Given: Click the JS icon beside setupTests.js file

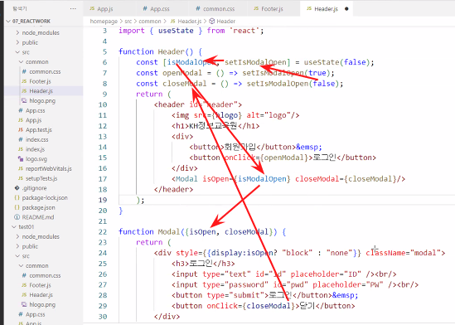Looking at the screenshot, I should pos(21,178).
